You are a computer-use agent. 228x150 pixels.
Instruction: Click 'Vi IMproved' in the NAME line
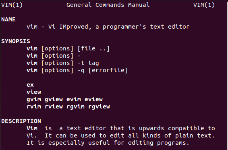coord(68,27)
